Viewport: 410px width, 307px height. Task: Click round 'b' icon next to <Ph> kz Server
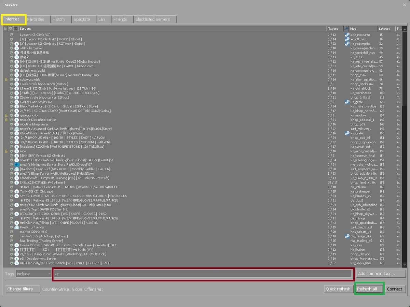(x=16, y=48)
